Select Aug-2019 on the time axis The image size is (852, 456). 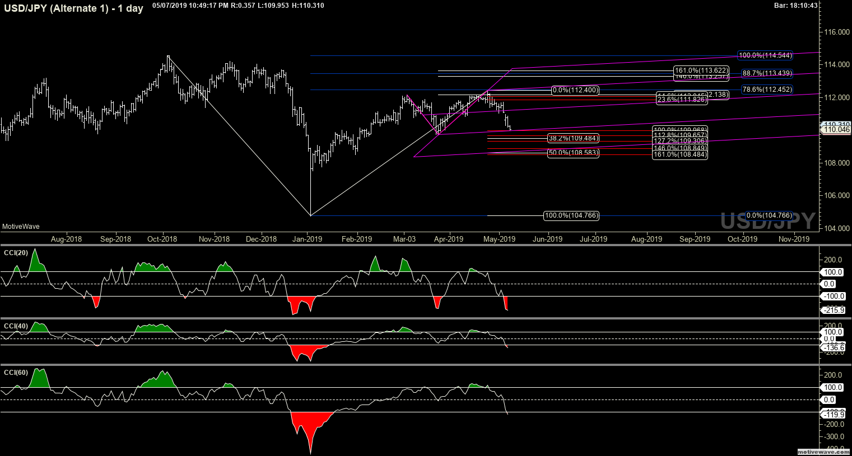[646, 239]
